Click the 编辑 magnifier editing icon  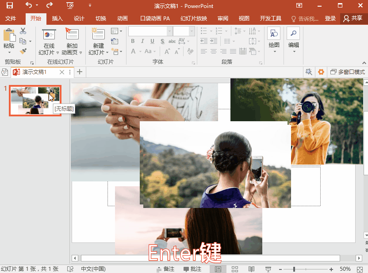[x=293, y=34]
